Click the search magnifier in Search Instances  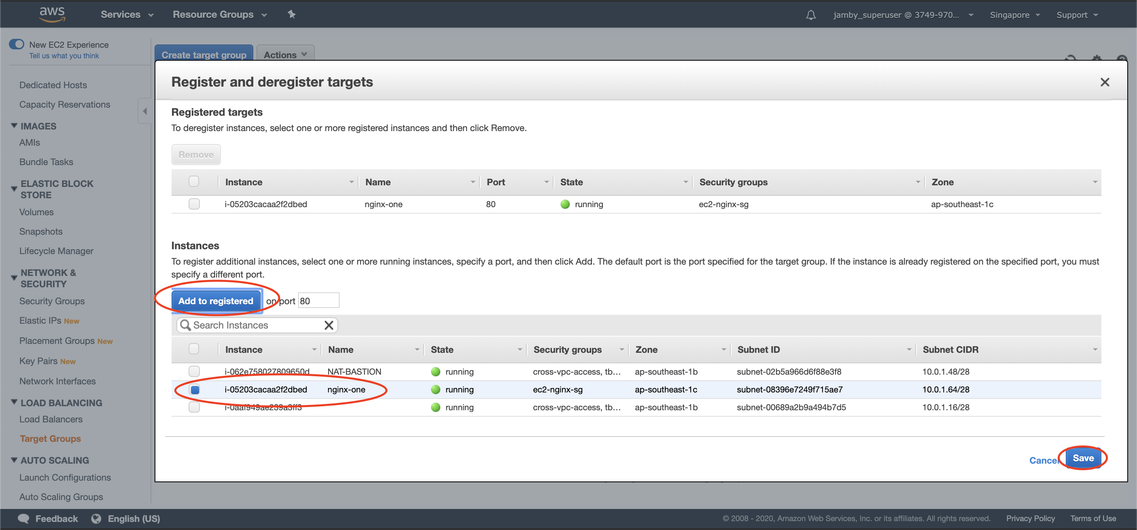185,325
